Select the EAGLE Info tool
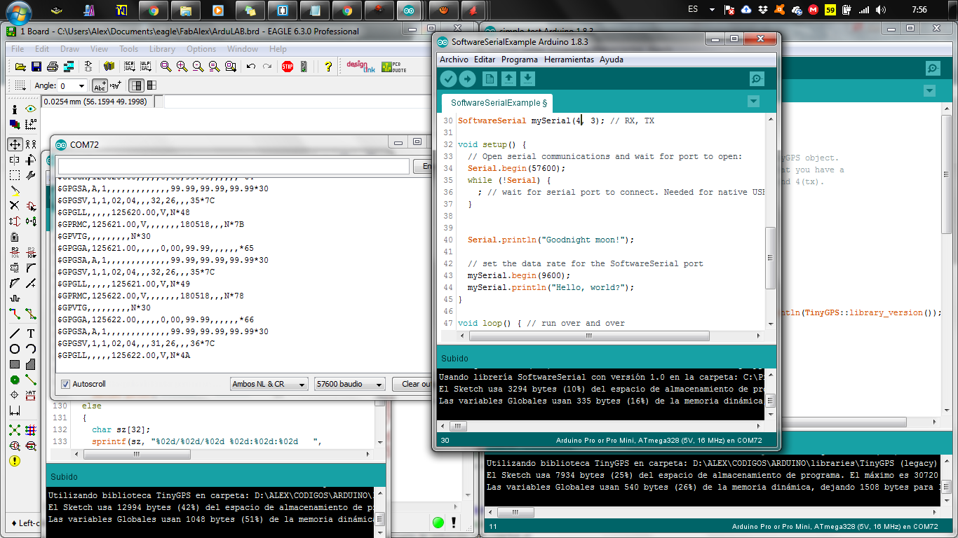Screen dimensions: 958x538 pyautogui.click(x=15, y=110)
